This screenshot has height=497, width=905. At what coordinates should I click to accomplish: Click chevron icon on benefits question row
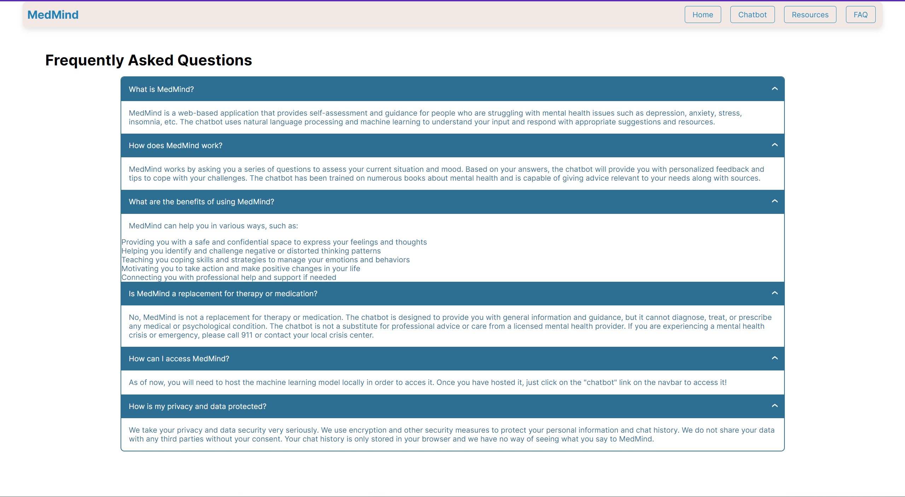[775, 201]
